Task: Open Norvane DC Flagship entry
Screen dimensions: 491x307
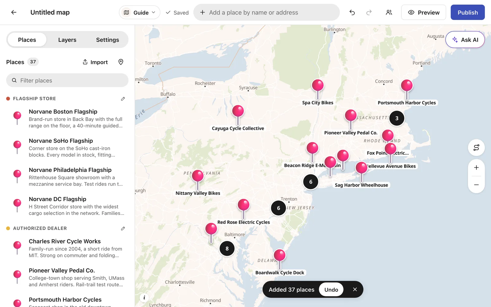Action: pos(67,206)
